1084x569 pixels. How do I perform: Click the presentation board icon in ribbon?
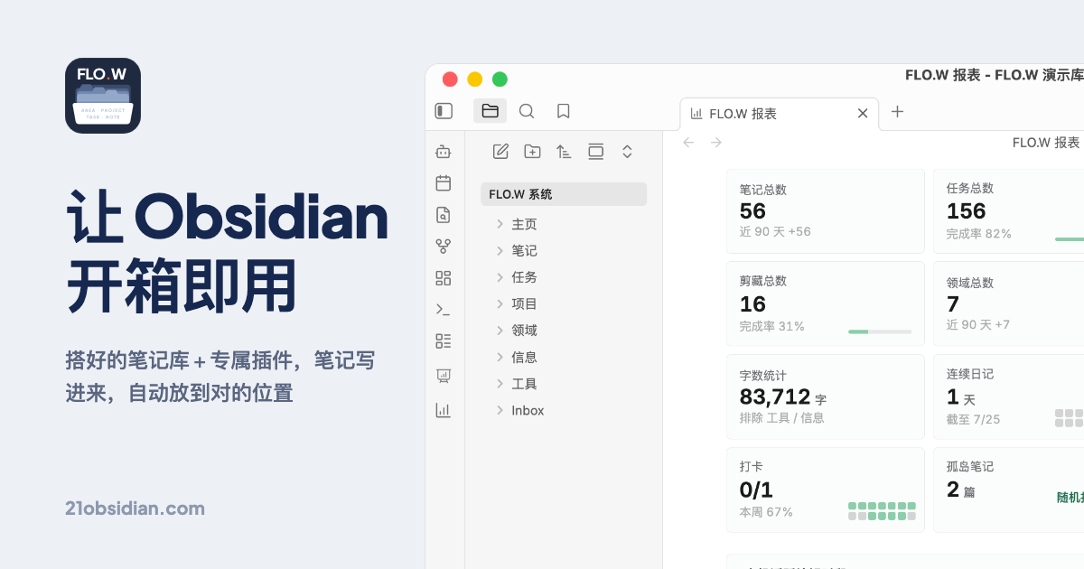(443, 376)
